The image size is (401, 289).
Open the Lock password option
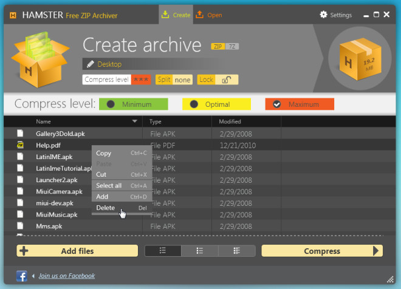218,80
